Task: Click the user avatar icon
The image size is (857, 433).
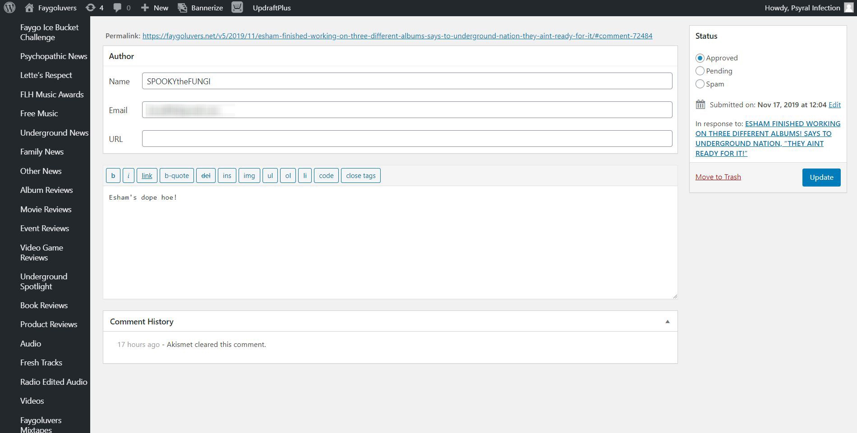Action: point(848,8)
